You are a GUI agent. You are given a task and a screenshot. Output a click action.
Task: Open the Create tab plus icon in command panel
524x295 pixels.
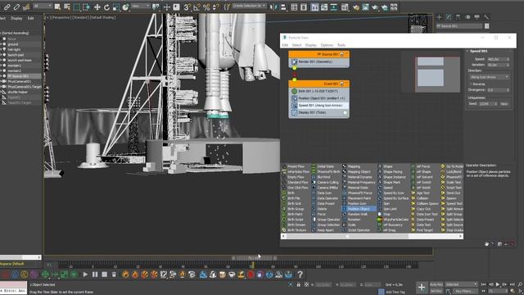pos(440,16)
